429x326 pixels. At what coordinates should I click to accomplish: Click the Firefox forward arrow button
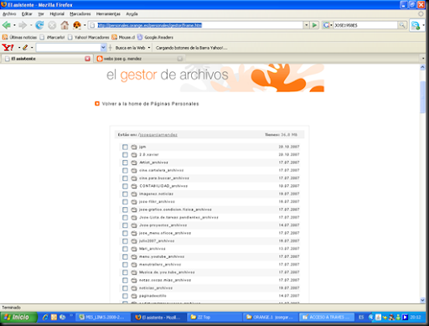click(23, 25)
